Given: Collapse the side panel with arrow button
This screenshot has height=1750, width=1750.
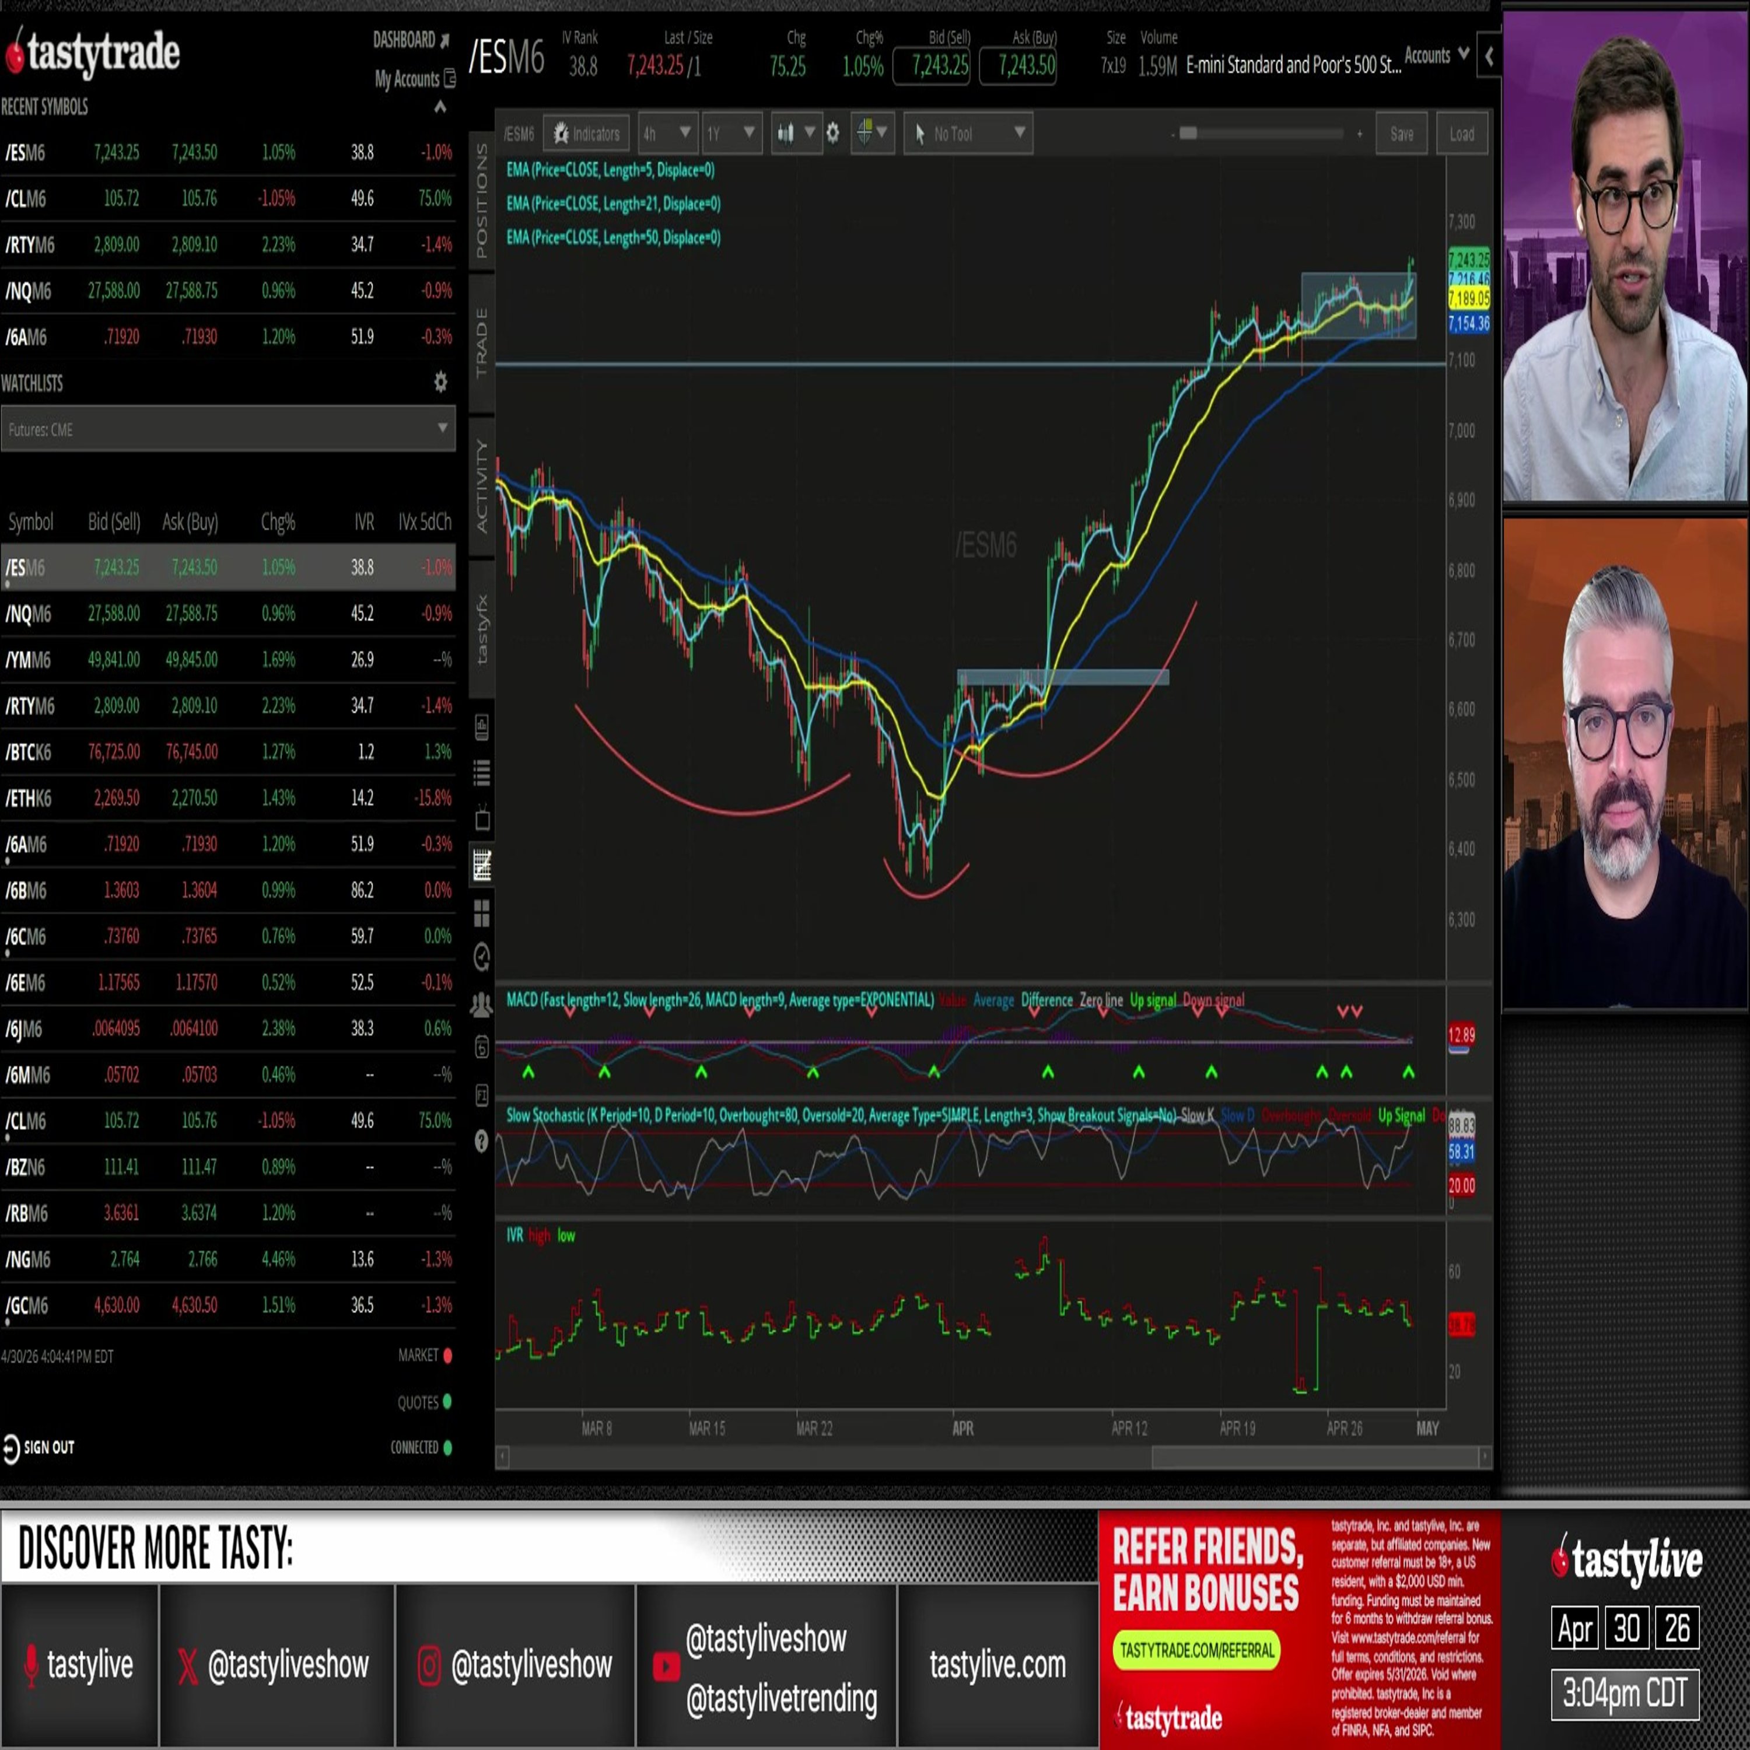Looking at the screenshot, I should (1488, 57).
